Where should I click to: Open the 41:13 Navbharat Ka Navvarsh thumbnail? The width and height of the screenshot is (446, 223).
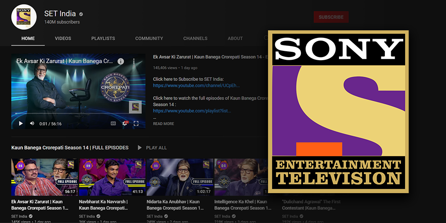112,177
